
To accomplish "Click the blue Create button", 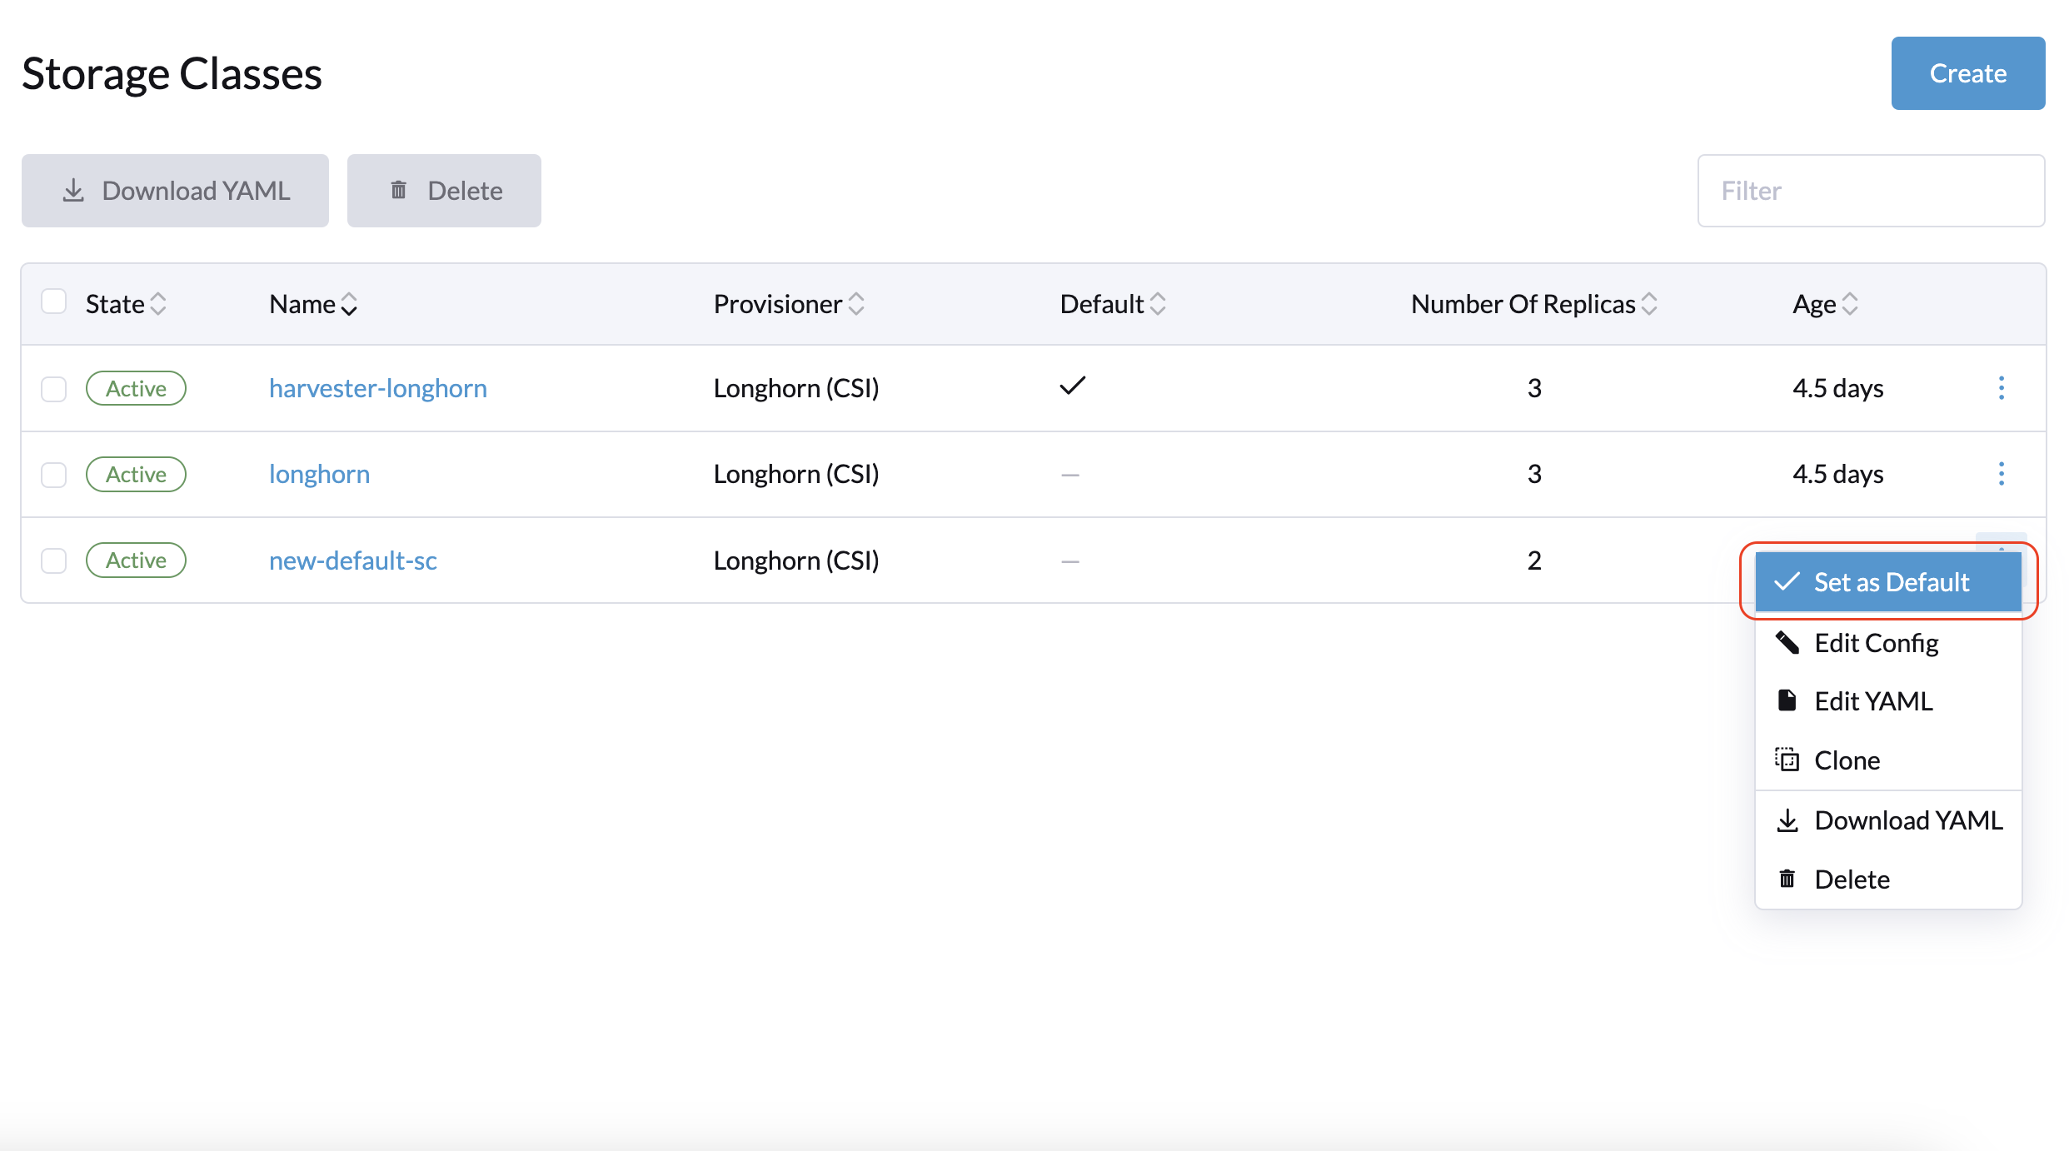I will [1967, 73].
